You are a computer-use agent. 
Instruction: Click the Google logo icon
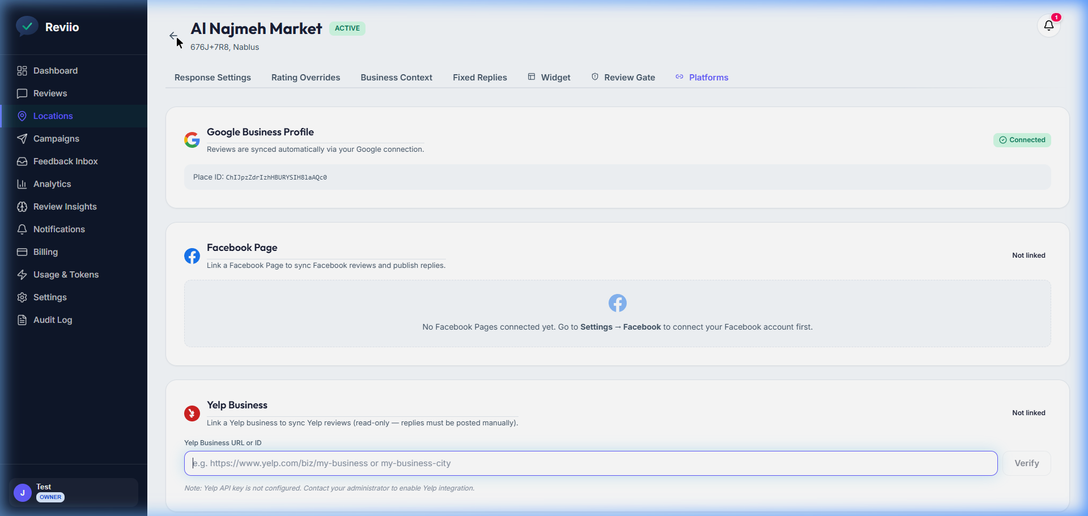192,140
